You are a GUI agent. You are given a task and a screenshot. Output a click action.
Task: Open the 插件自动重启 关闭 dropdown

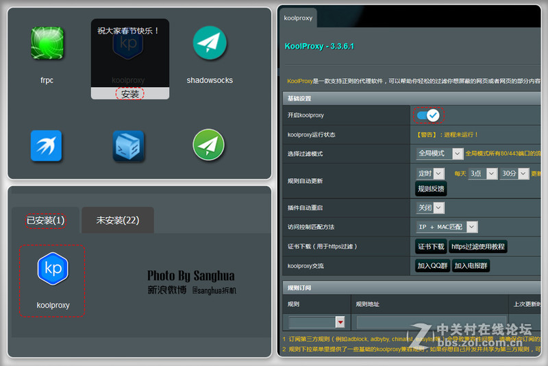pos(430,208)
